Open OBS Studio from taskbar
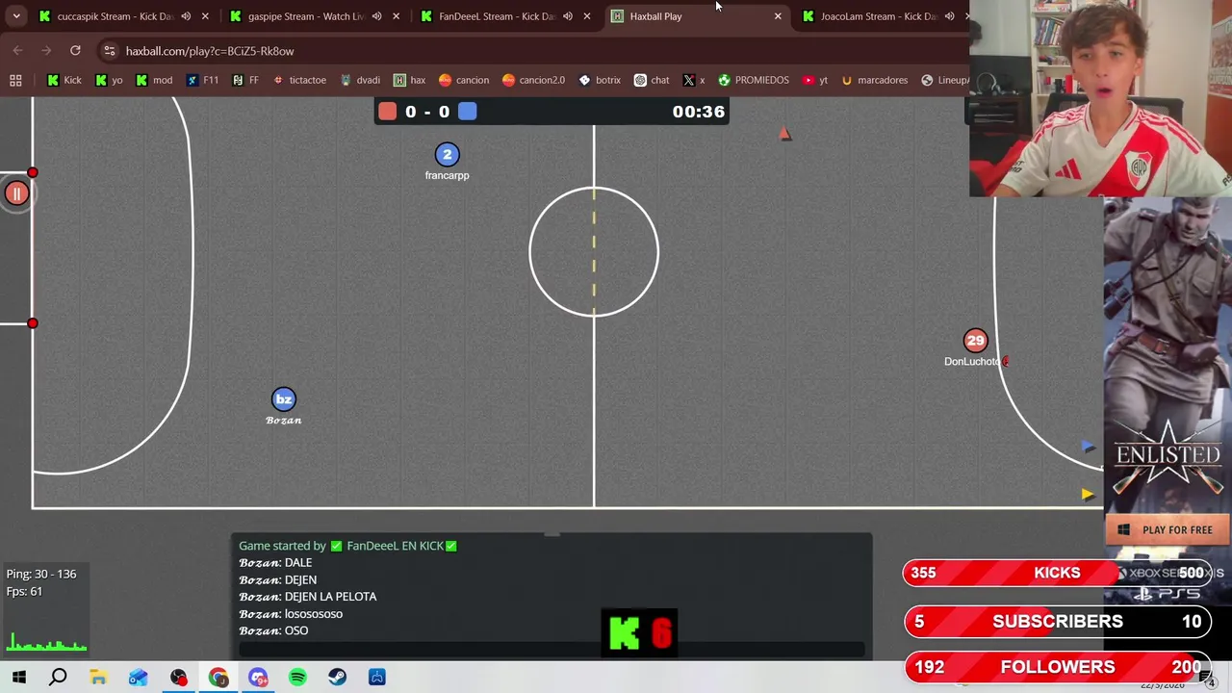Image resolution: width=1232 pixels, height=693 pixels. pos(178,678)
